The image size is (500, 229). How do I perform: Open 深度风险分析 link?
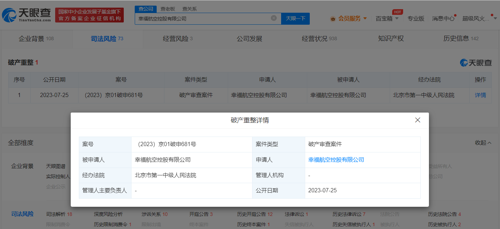[x=108, y=214]
